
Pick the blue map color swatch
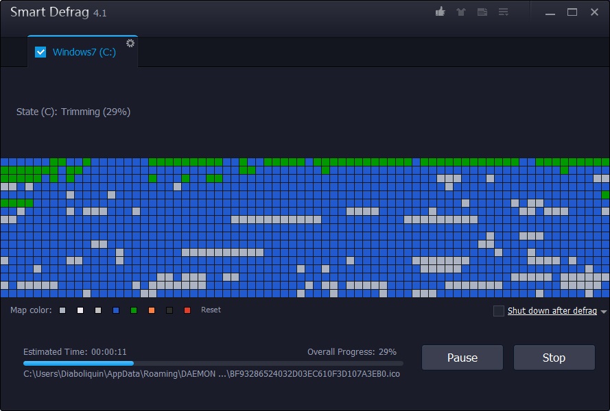[x=116, y=310]
